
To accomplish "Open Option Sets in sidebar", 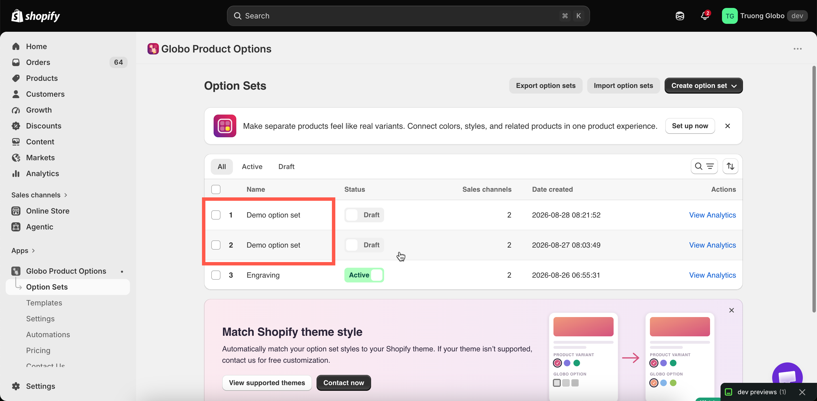I will click(68, 287).
